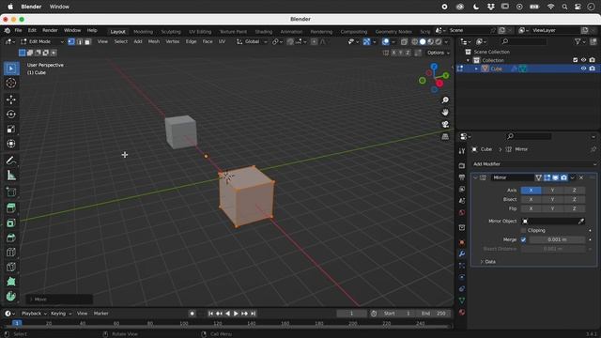Toggle mirror Axis Y button
This screenshot has height=338, width=601.
[x=552, y=190]
